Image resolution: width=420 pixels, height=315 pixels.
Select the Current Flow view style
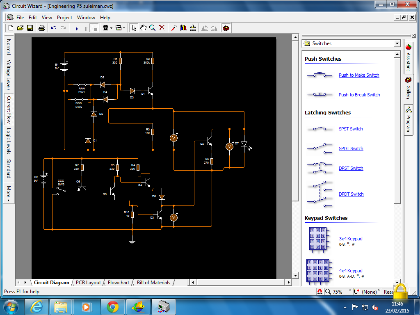(x=9, y=110)
